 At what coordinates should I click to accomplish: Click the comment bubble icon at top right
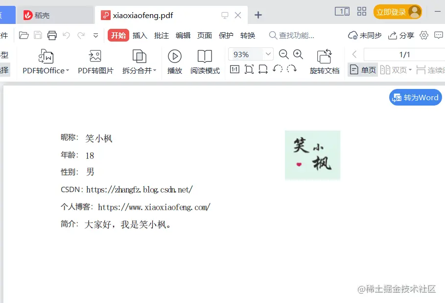point(439,35)
